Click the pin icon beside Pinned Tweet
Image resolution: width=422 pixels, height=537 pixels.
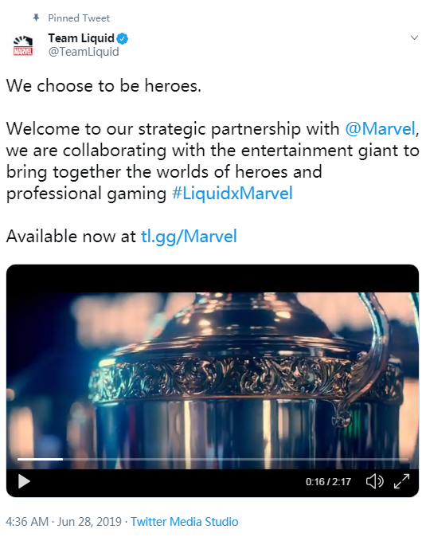click(x=36, y=18)
